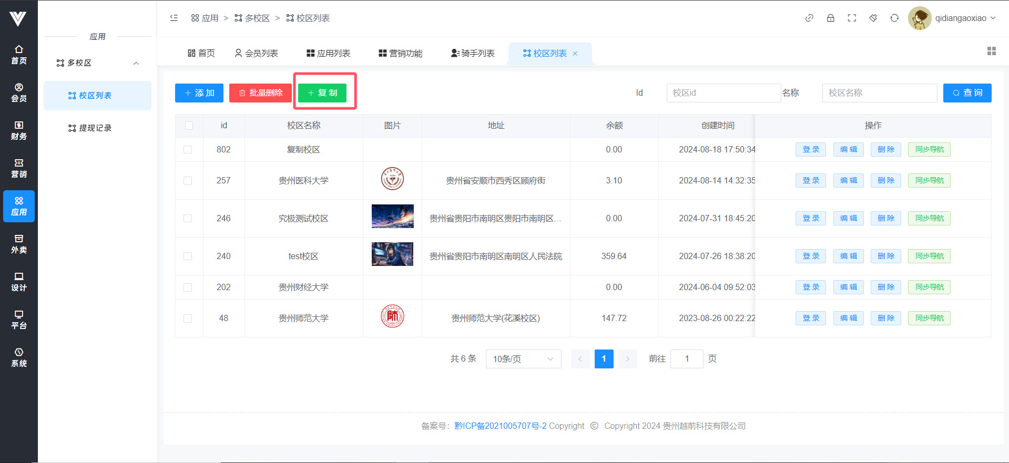
Task: Click the refresh icon in header
Action: [x=894, y=18]
